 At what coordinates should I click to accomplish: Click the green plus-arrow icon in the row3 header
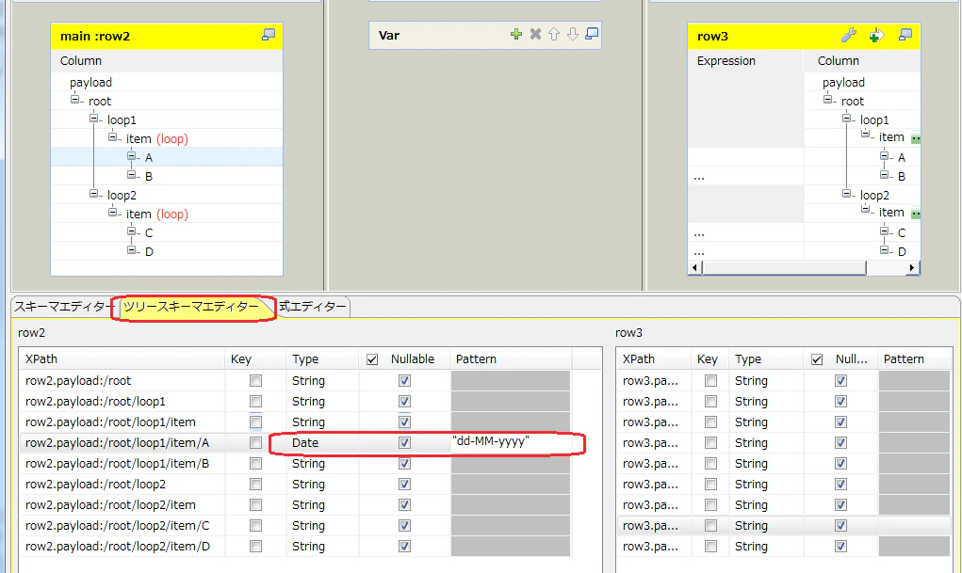coord(876,36)
